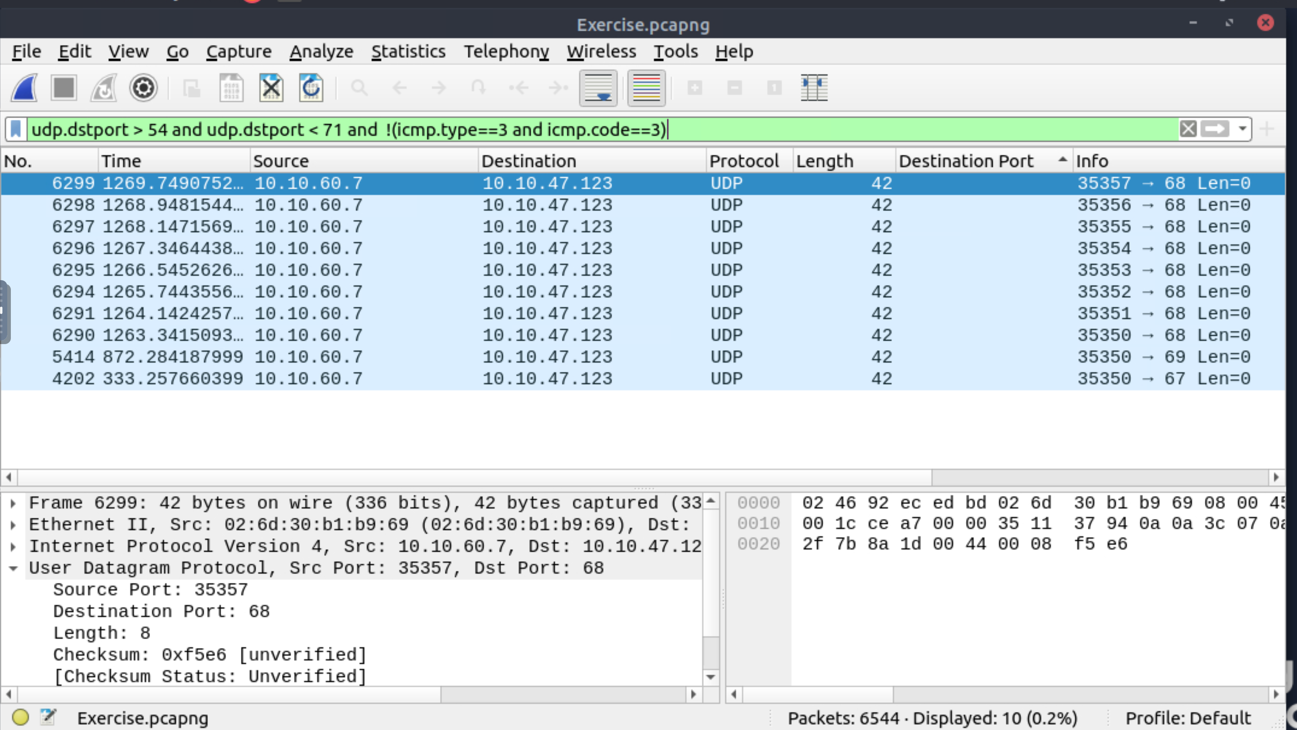Jump to the first packet
Image resolution: width=1297 pixels, height=730 pixels.
pyautogui.click(x=518, y=88)
